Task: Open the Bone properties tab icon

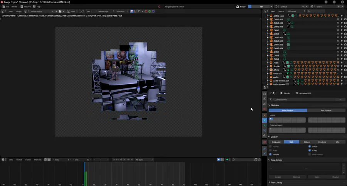Action: click(x=264, y=126)
